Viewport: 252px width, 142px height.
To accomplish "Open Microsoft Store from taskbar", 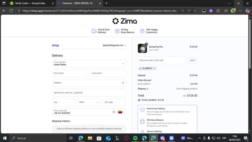I will tap(99, 138).
